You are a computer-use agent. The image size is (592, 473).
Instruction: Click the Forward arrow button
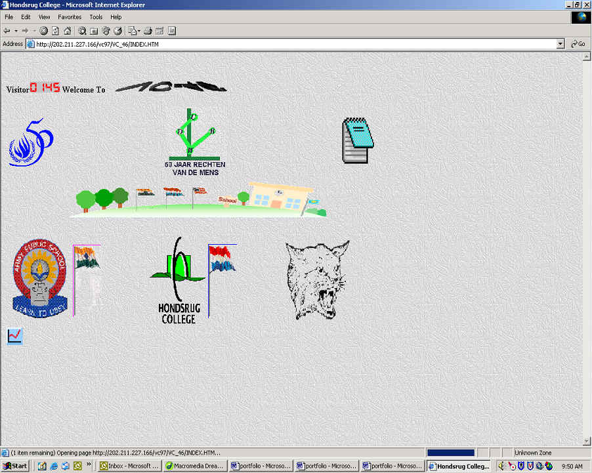[25, 31]
